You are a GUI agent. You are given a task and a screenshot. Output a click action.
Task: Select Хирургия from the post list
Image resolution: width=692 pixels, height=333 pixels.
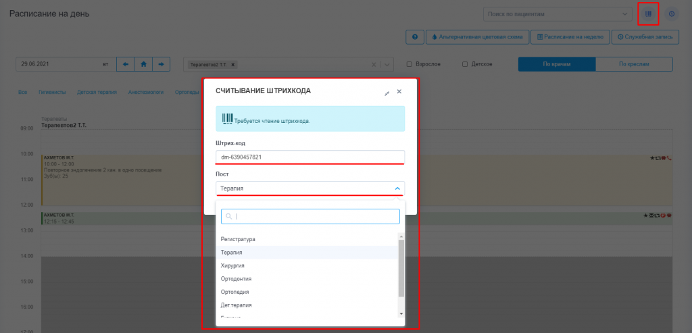tap(307, 265)
